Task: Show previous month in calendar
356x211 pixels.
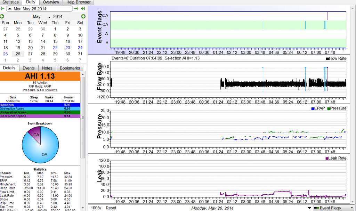Action: pos(2,17)
